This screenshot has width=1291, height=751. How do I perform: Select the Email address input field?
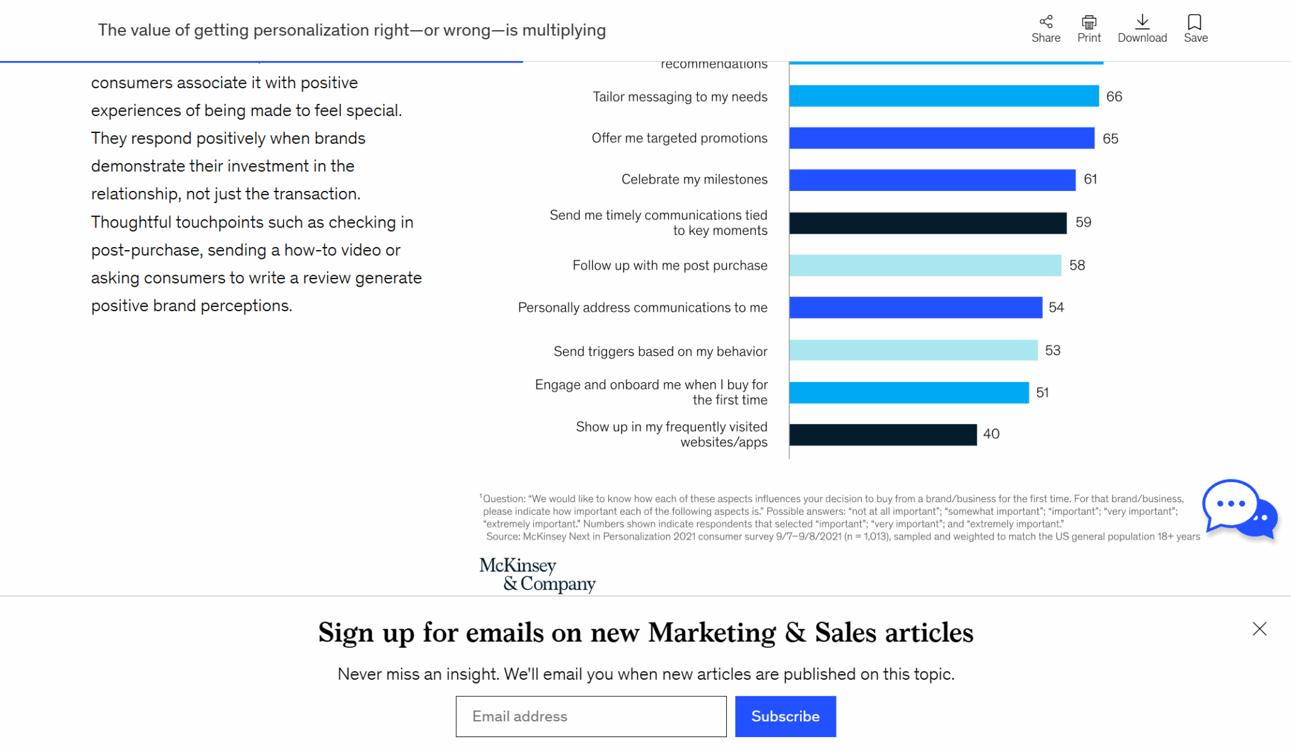click(x=591, y=716)
